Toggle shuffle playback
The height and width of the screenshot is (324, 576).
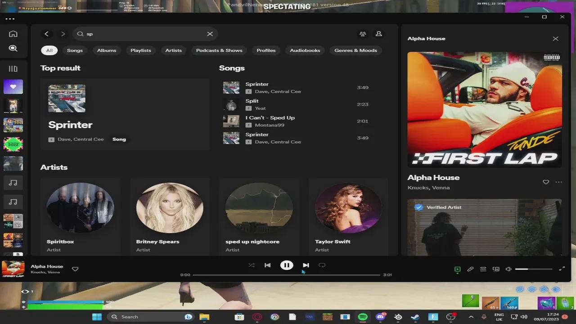click(251, 265)
